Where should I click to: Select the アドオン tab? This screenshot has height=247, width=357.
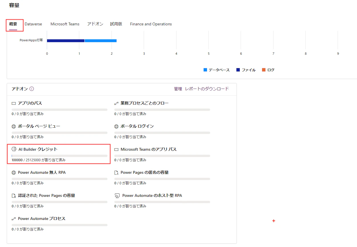[x=95, y=24]
